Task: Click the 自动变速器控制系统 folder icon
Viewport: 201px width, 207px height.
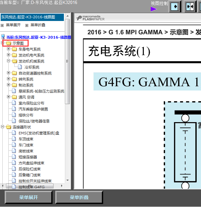Action: 14,73
